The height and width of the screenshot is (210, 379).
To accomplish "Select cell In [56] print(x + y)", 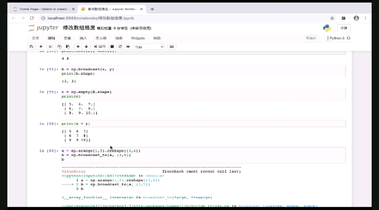I will click(x=203, y=124).
